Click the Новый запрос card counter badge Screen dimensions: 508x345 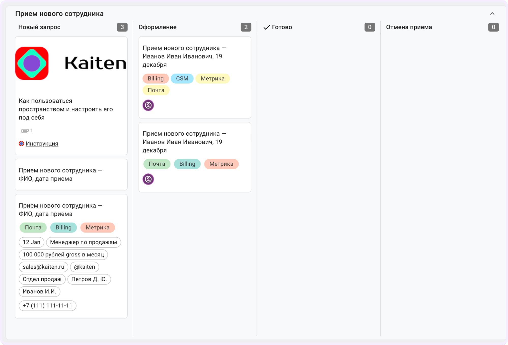[122, 27]
